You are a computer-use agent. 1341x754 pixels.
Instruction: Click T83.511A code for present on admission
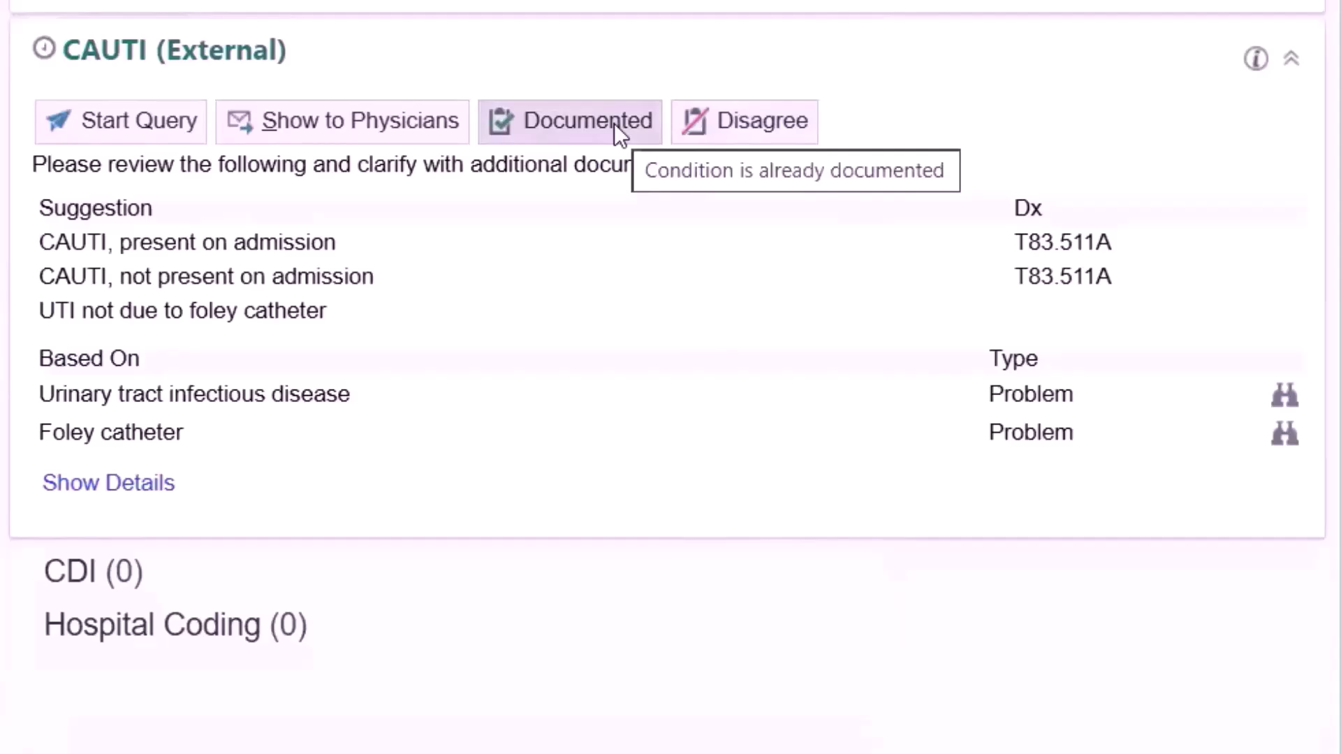[x=1062, y=242]
